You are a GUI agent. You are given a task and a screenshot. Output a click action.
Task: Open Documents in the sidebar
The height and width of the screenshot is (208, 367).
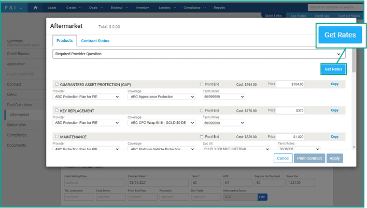click(17, 146)
